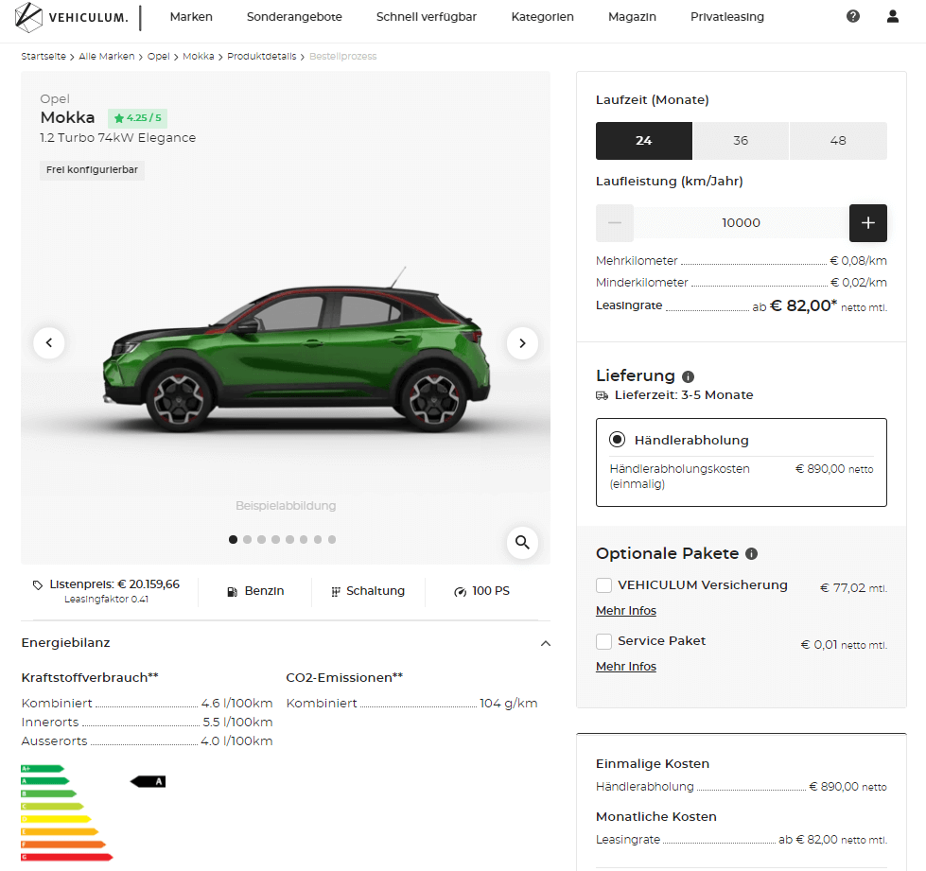Enable the Service Paket checkbox
The width and height of the screenshot is (926, 871).
pyautogui.click(x=603, y=641)
